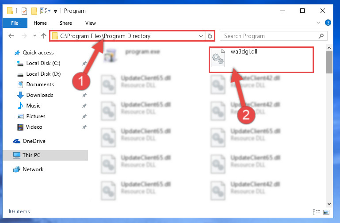340x223 pixels.
Task: Refresh the current folder view
Action: click(210, 36)
